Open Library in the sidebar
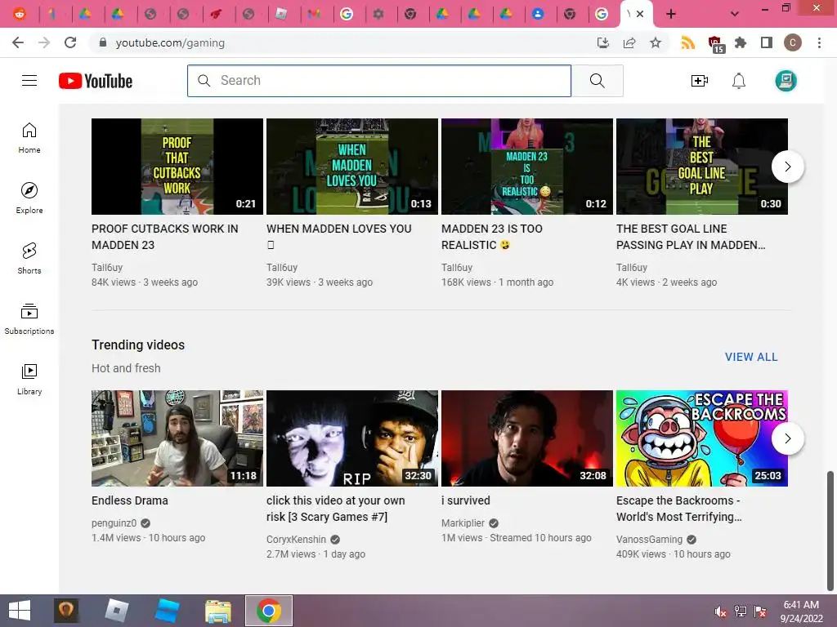 point(29,379)
